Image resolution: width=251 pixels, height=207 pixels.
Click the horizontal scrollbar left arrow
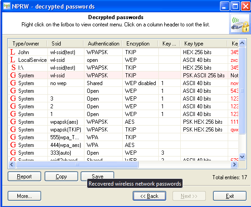click(x=12, y=164)
